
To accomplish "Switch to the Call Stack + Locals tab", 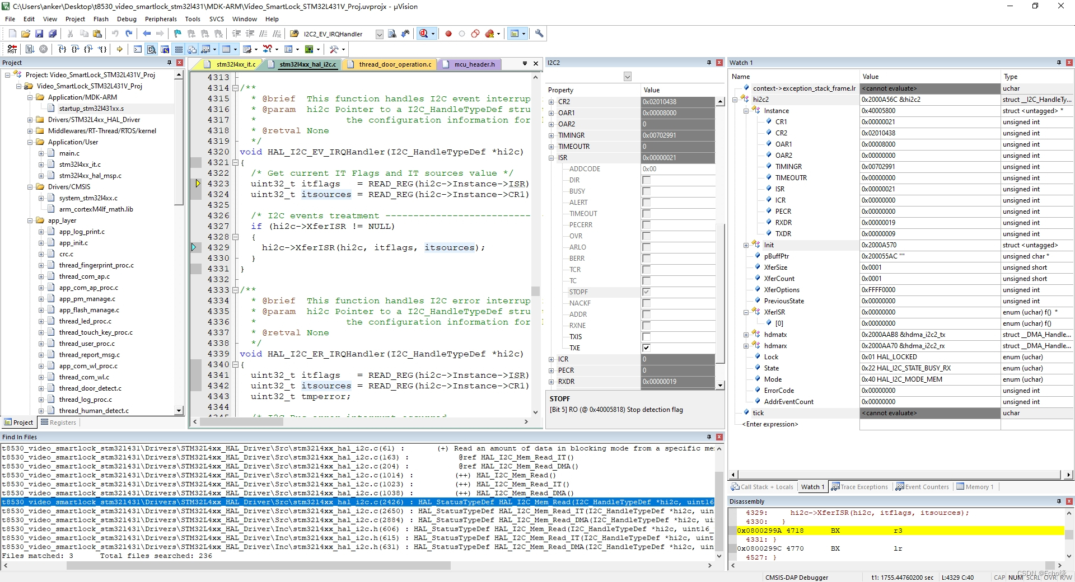I will pos(762,487).
